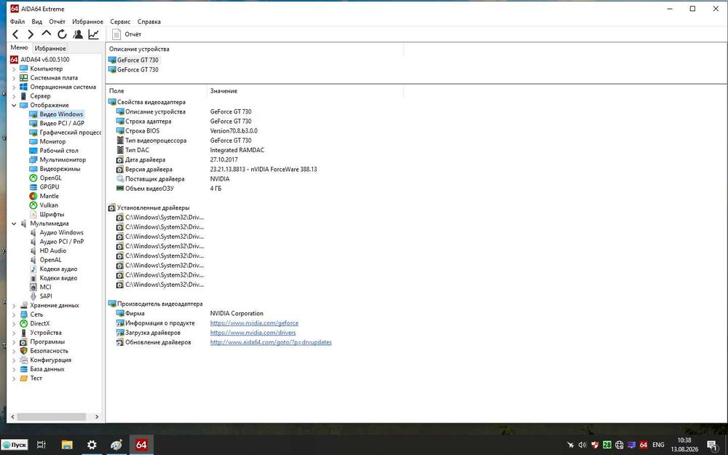Expand the DirectX tree node
Image resolution: width=728 pixels, height=455 pixels.
14,324
